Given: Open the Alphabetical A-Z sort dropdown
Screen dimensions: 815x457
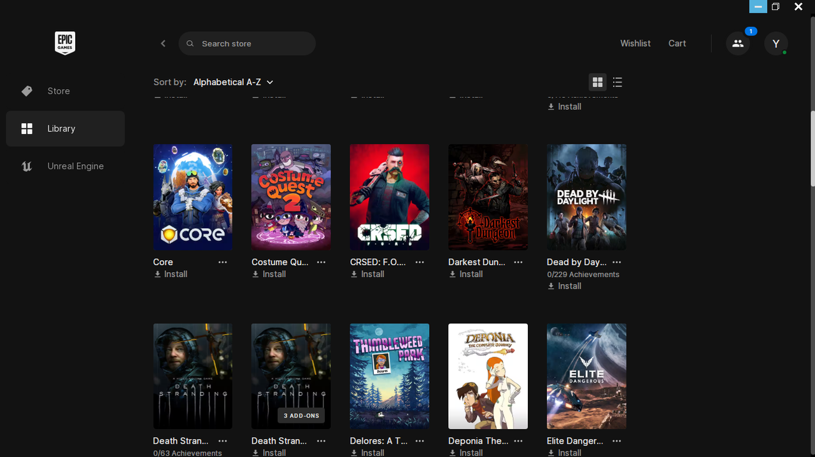Looking at the screenshot, I should coord(233,82).
